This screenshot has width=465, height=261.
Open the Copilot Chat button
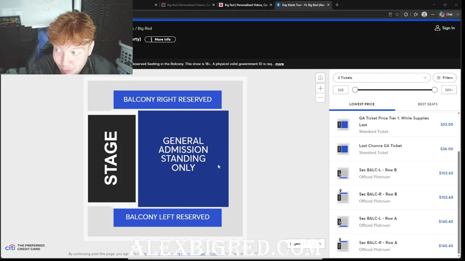coord(446,14)
